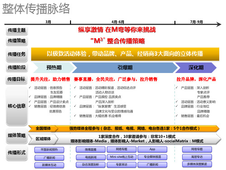Click the 网络专题 box above 高层专访

coord(197,149)
